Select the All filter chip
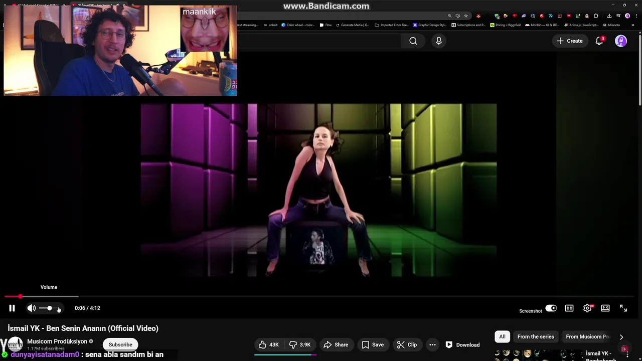This screenshot has width=642, height=361. 502,337
